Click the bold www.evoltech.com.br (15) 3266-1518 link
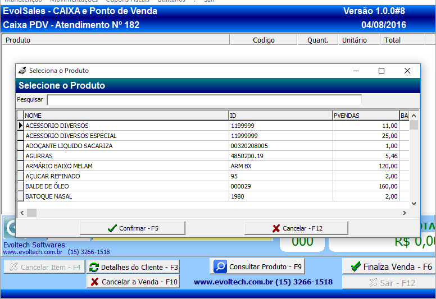 coord(263,282)
